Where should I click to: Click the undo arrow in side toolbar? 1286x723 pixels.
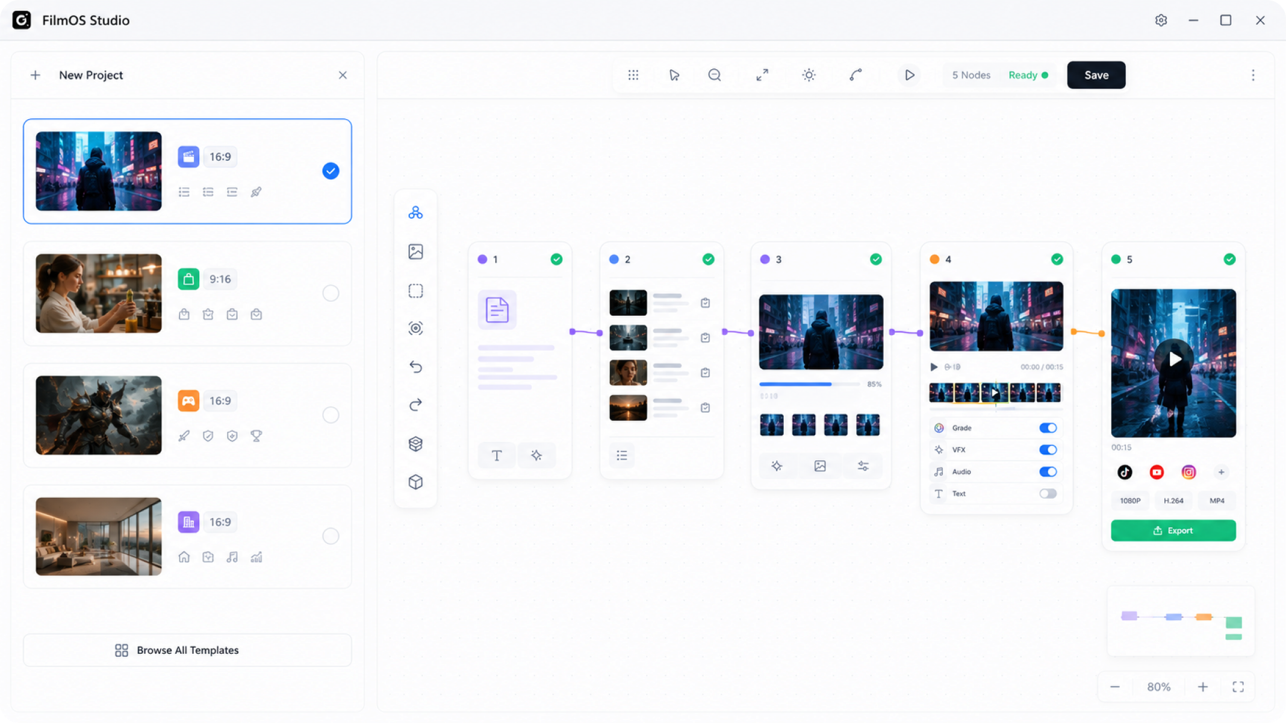pyautogui.click(x=415, y=367)
